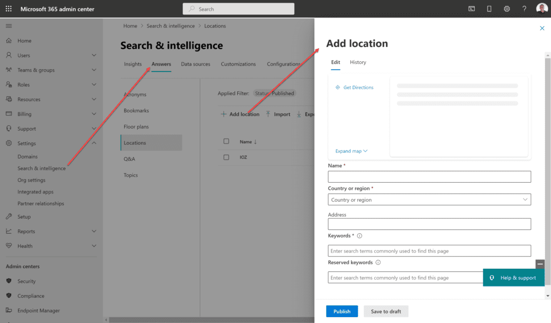Open the user profile avatar

542,9
